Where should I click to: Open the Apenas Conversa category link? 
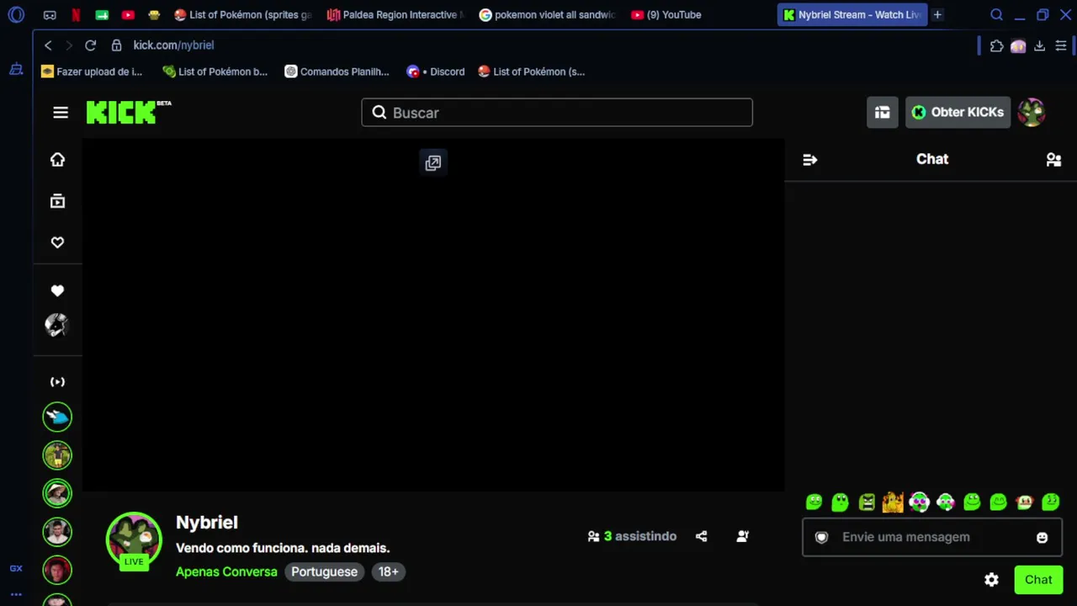226,571
